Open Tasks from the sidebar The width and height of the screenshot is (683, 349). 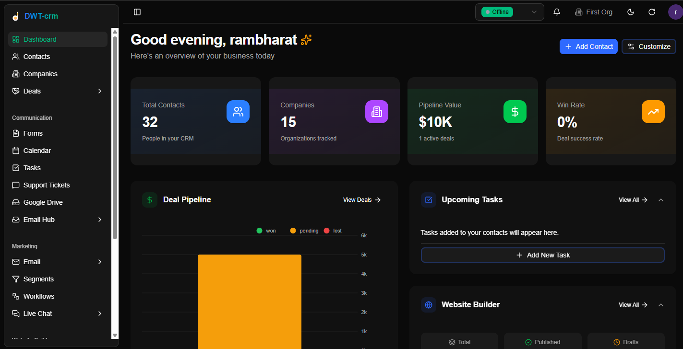[58, 168]
